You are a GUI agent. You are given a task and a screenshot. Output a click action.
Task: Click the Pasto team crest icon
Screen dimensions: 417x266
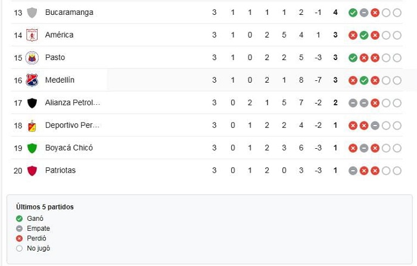pyautogui.click(x=32, y=58)
